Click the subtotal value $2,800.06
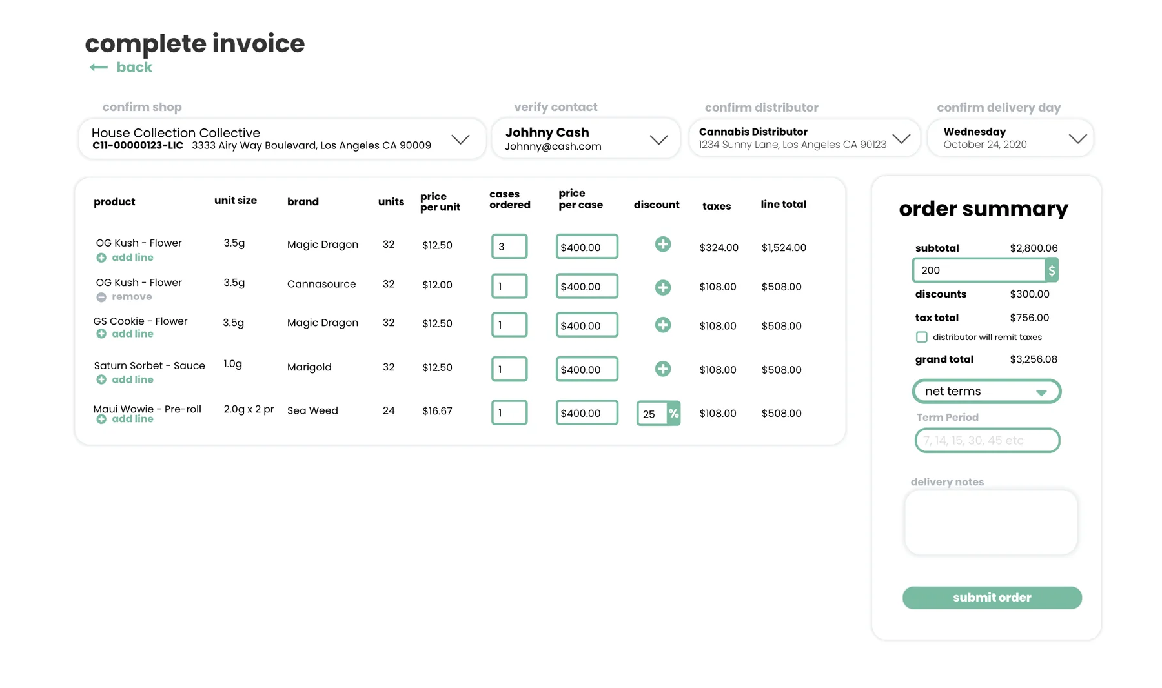Viewport: 1162px width, 688px height. point(1034,248)
